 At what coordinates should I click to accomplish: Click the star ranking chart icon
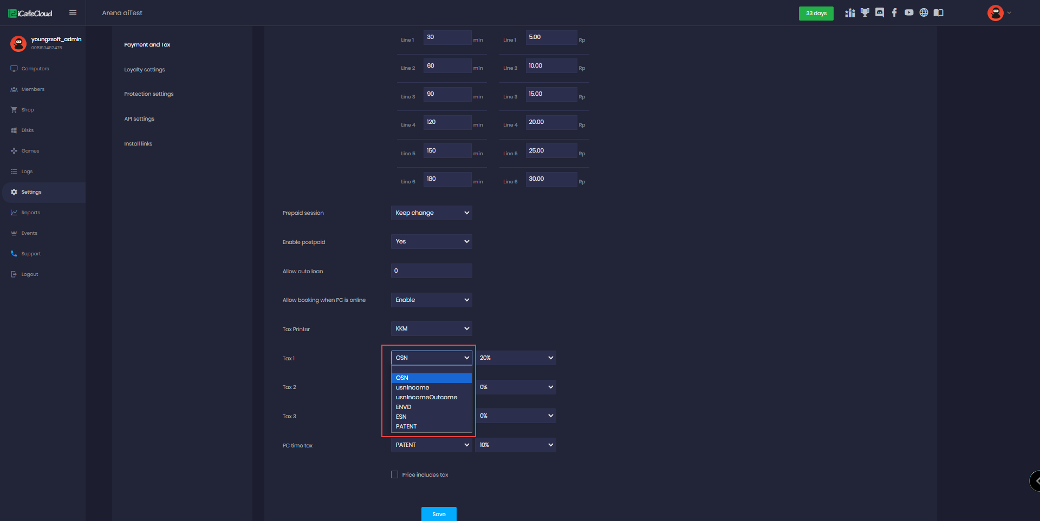[x=850, y=13]
